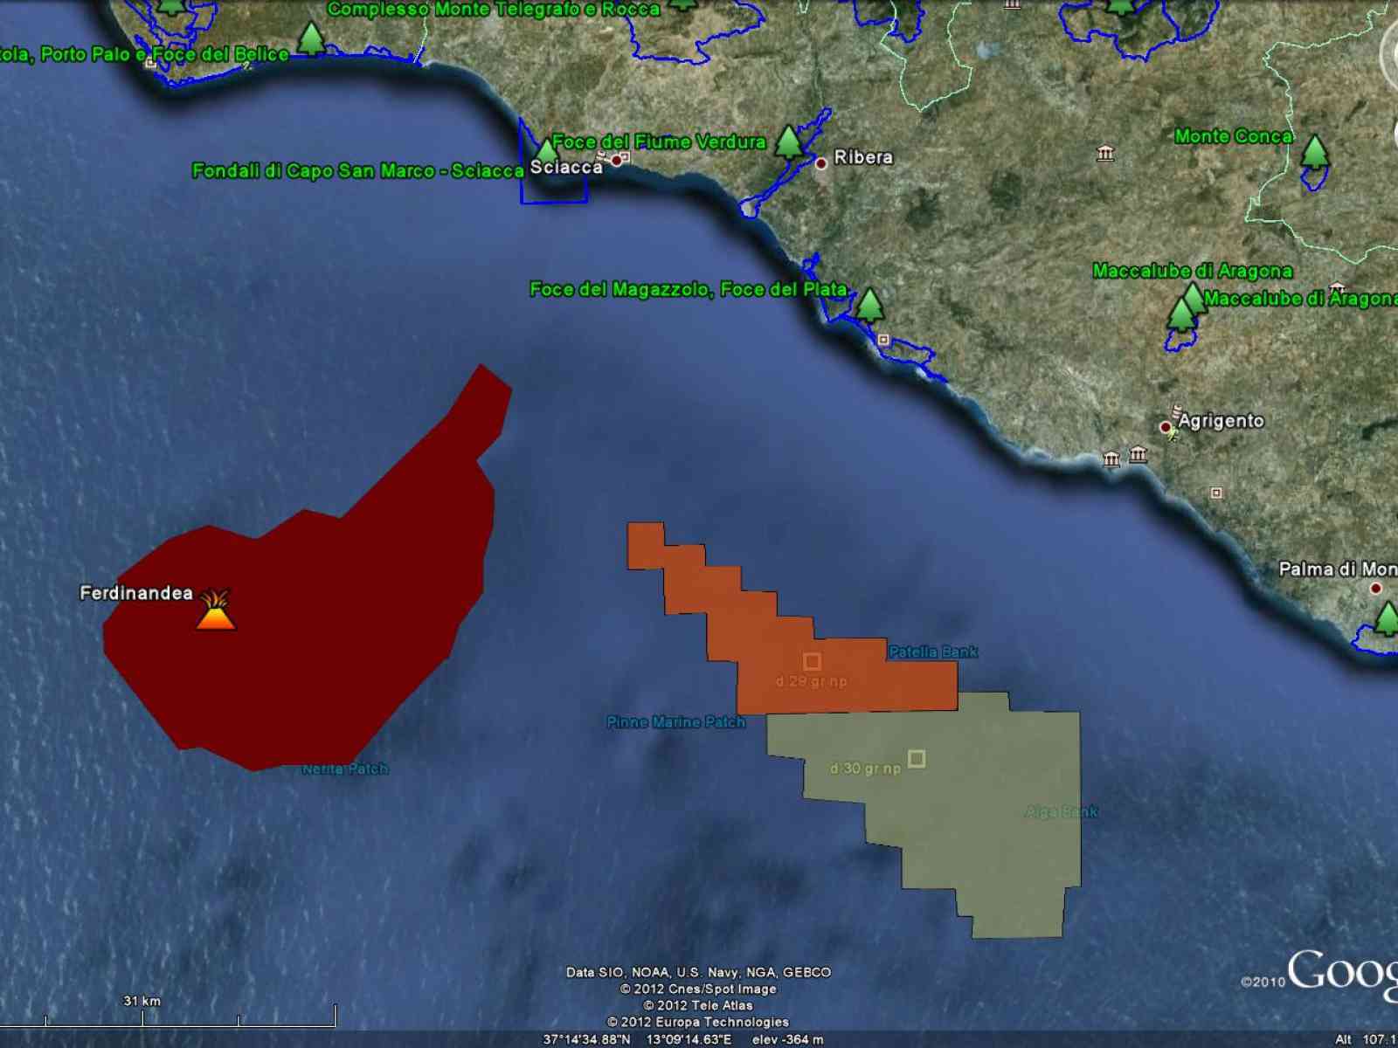Select the Monte Conca tree placemark icon
Screen dimensions: 1398x1048
click(x=1314, y=151)
